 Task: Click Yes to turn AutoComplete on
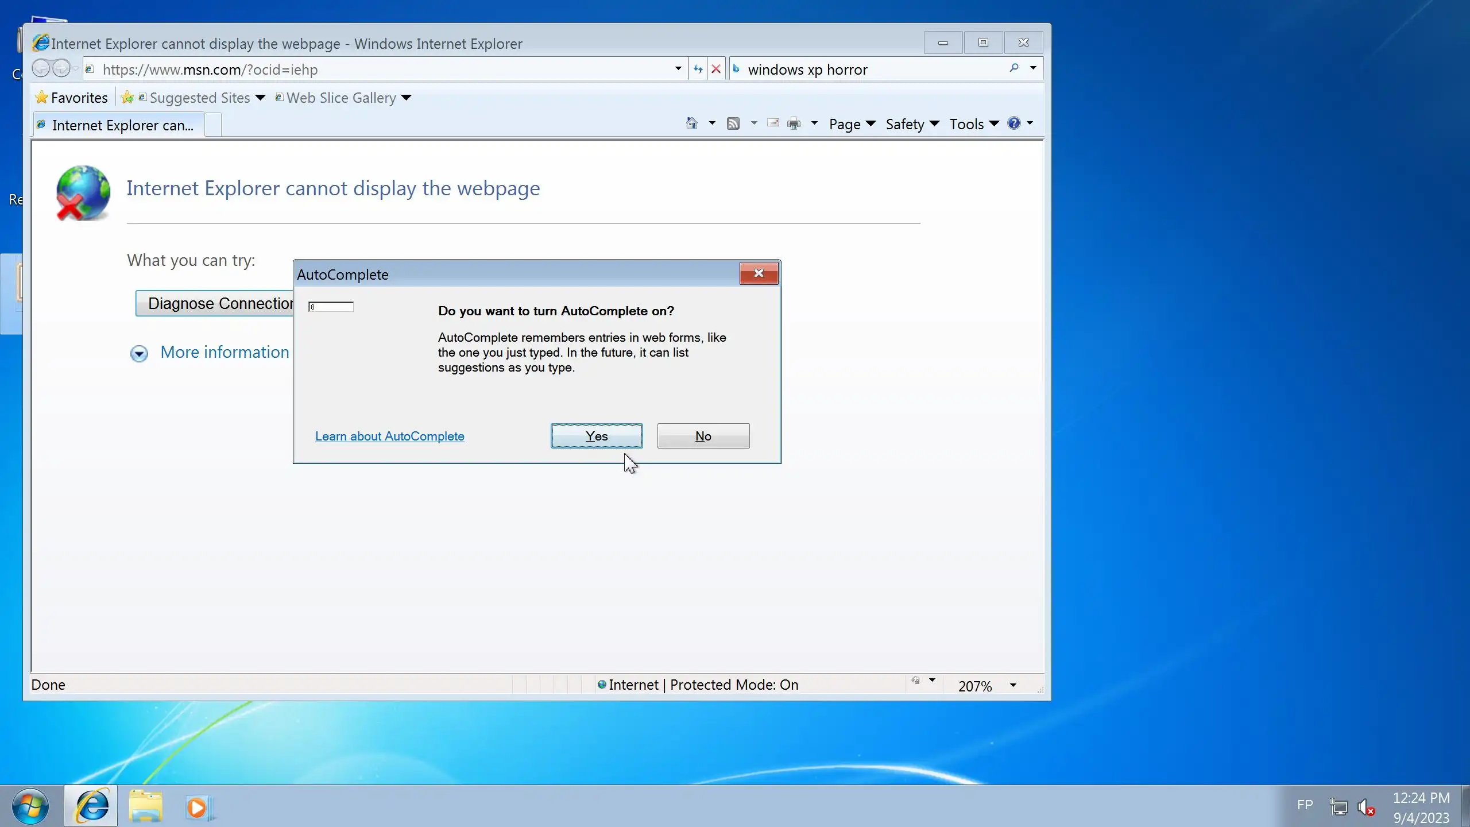click(x=596, y=436)
